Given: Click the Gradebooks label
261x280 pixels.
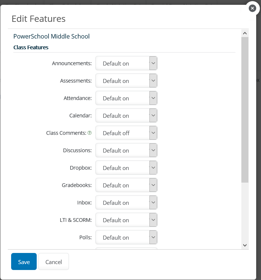Looking at the screenshot, I should coord(77,185).
